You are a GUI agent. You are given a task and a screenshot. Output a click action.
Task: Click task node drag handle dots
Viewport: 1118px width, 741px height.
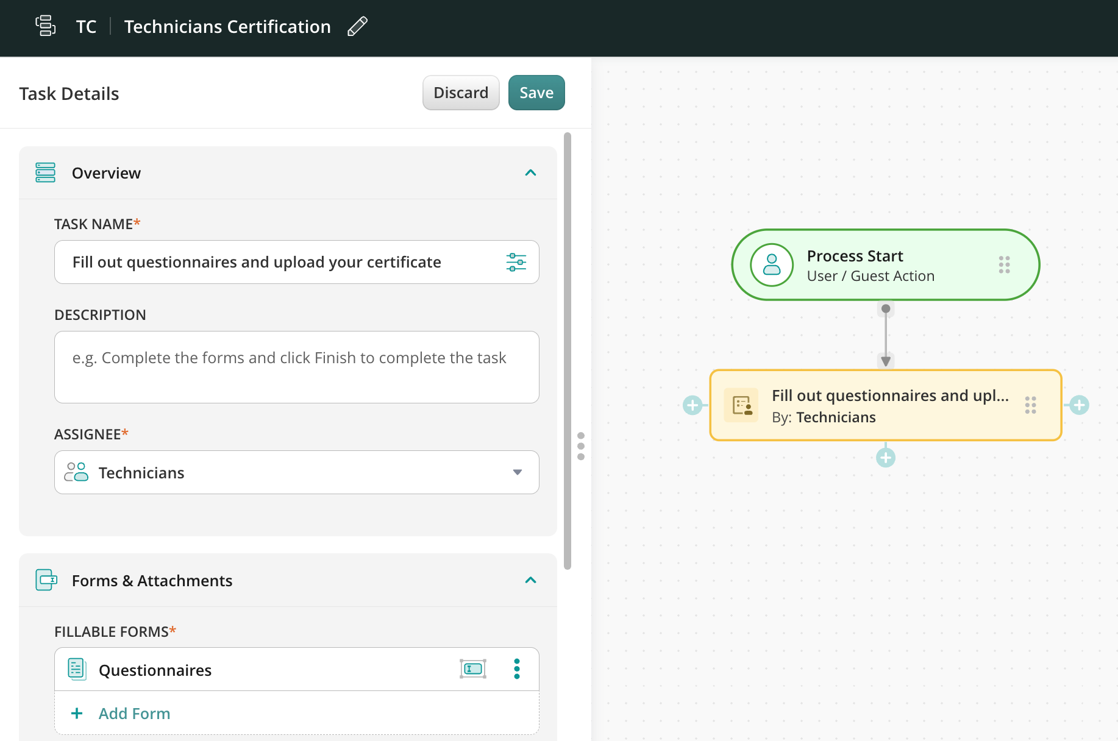click(1030, 405)
